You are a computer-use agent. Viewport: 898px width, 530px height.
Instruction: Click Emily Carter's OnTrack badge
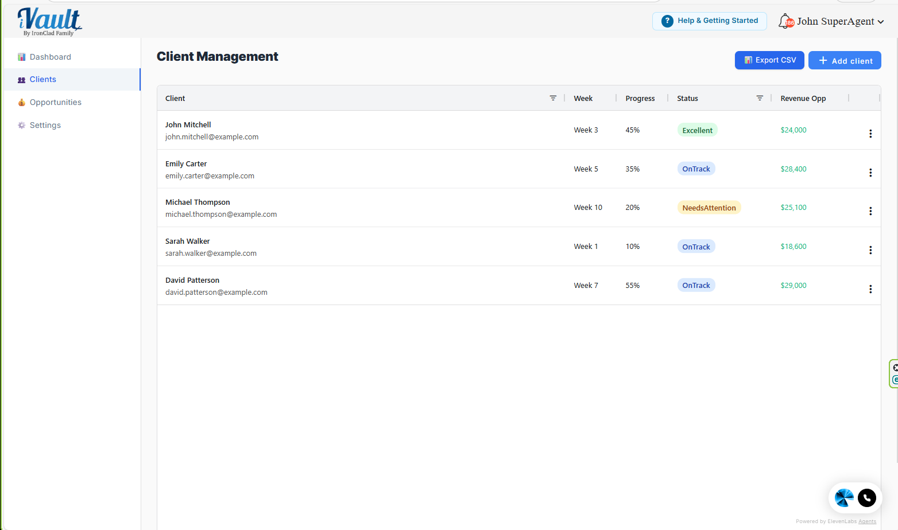696,169
